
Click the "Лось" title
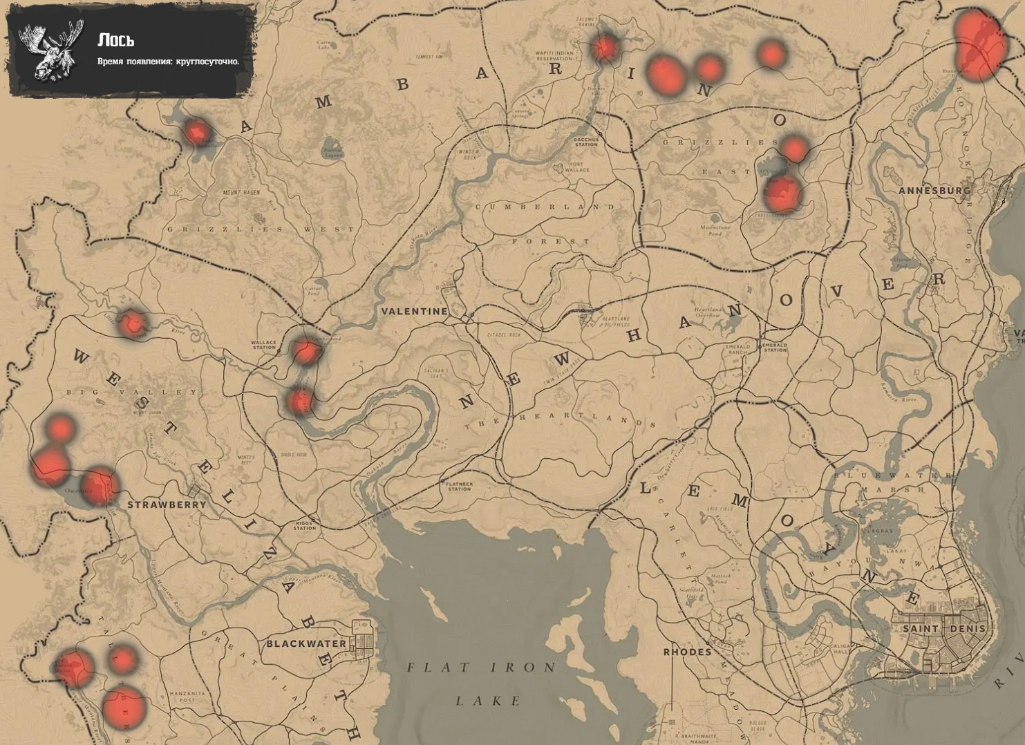(116, 40)
